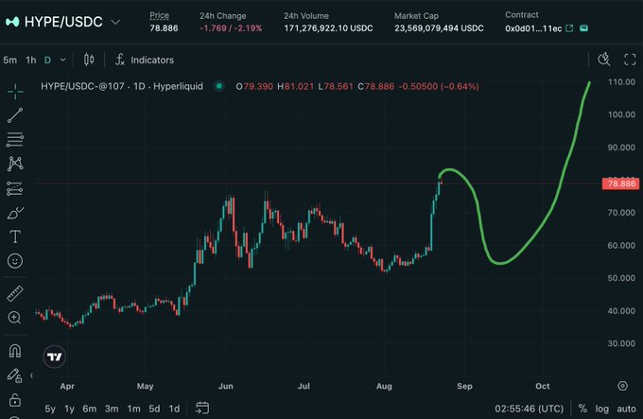Set chart range to 3m
Viewport: 643px width, 419px height.
point(112,409)
